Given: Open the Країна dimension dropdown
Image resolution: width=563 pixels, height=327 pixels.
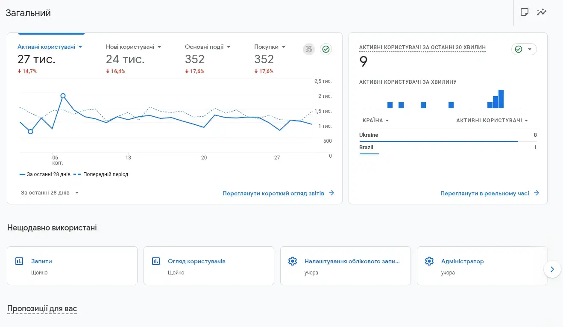Looking at the screenshot, I should (x=375, y=121).
